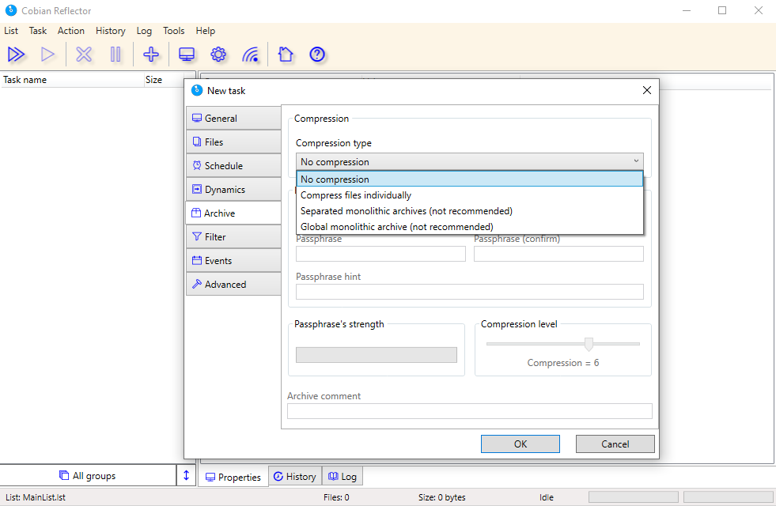
Task: Run all tasks using the double-arrow toolbar icon
Action: [16, 55]
